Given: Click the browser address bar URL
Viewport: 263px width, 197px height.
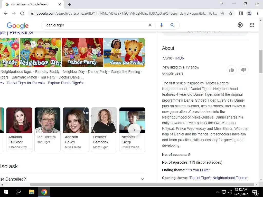Looking at the screenshot, I should [126, 13].
